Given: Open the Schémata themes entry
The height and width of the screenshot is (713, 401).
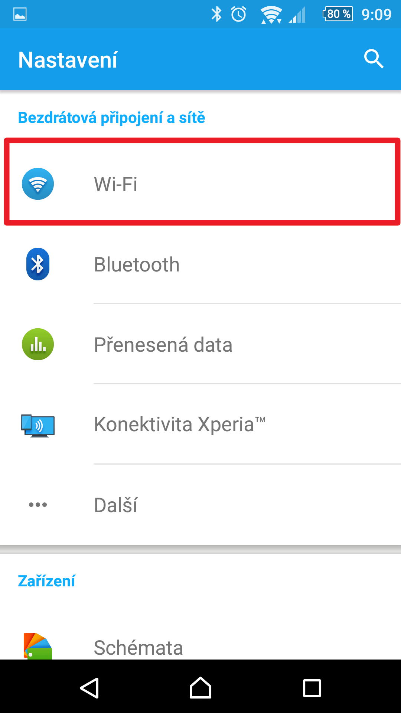Looking at the screenshot, I should 200,647.
